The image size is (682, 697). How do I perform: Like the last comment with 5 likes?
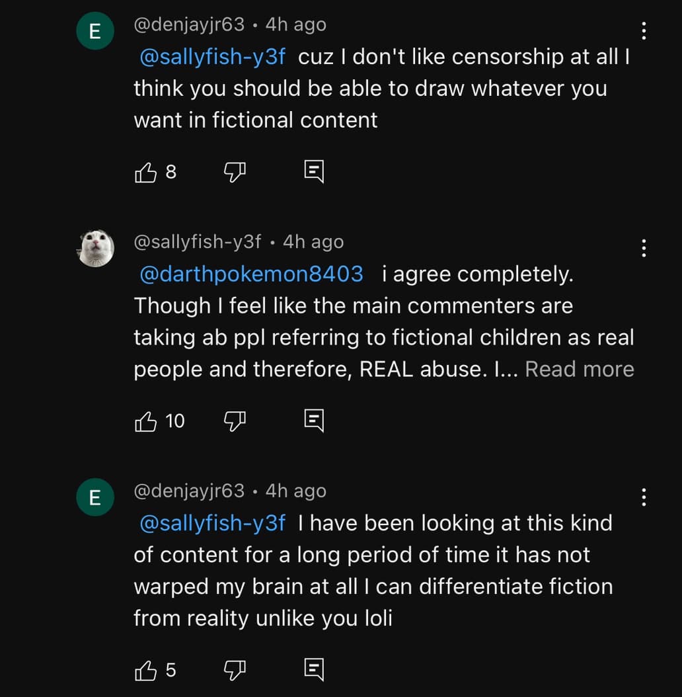tap(145, 670)
